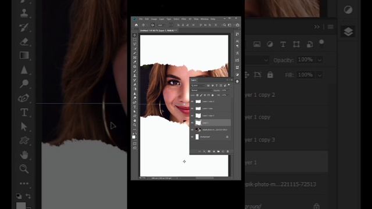This screenshot has height=209, width=372.
Task: Click the Add layer style fx icon
Action: (x=205, y=151)
